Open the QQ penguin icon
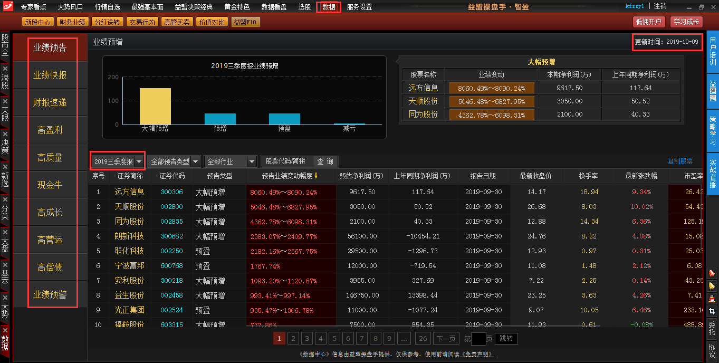719x363 pixels. (x=712, y=299)
